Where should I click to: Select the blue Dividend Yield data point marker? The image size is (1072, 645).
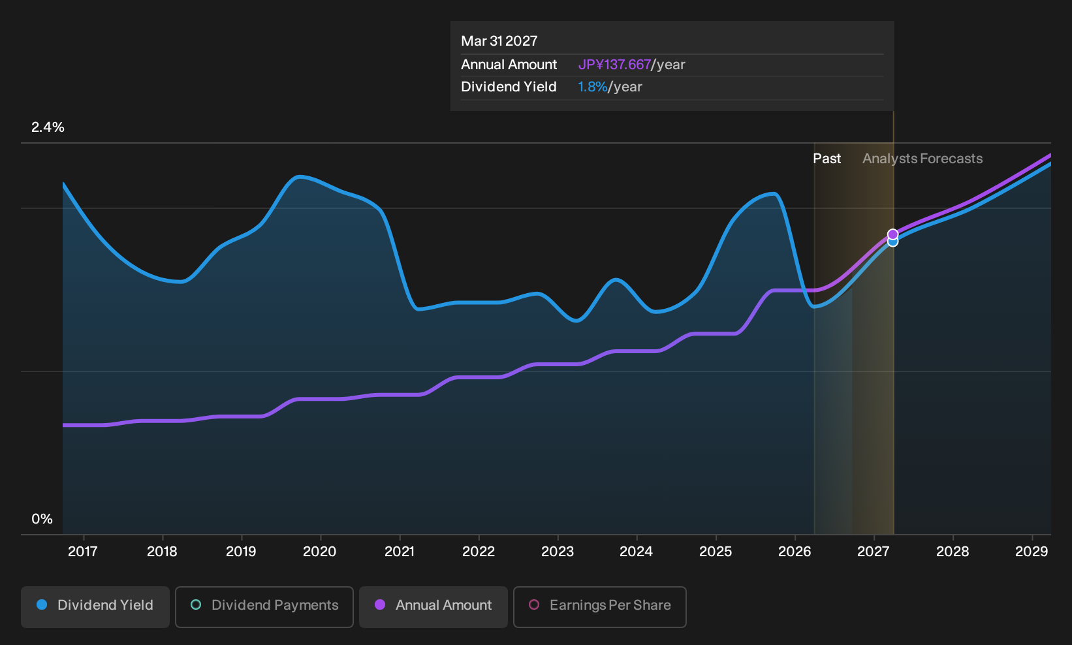point(892,242)
